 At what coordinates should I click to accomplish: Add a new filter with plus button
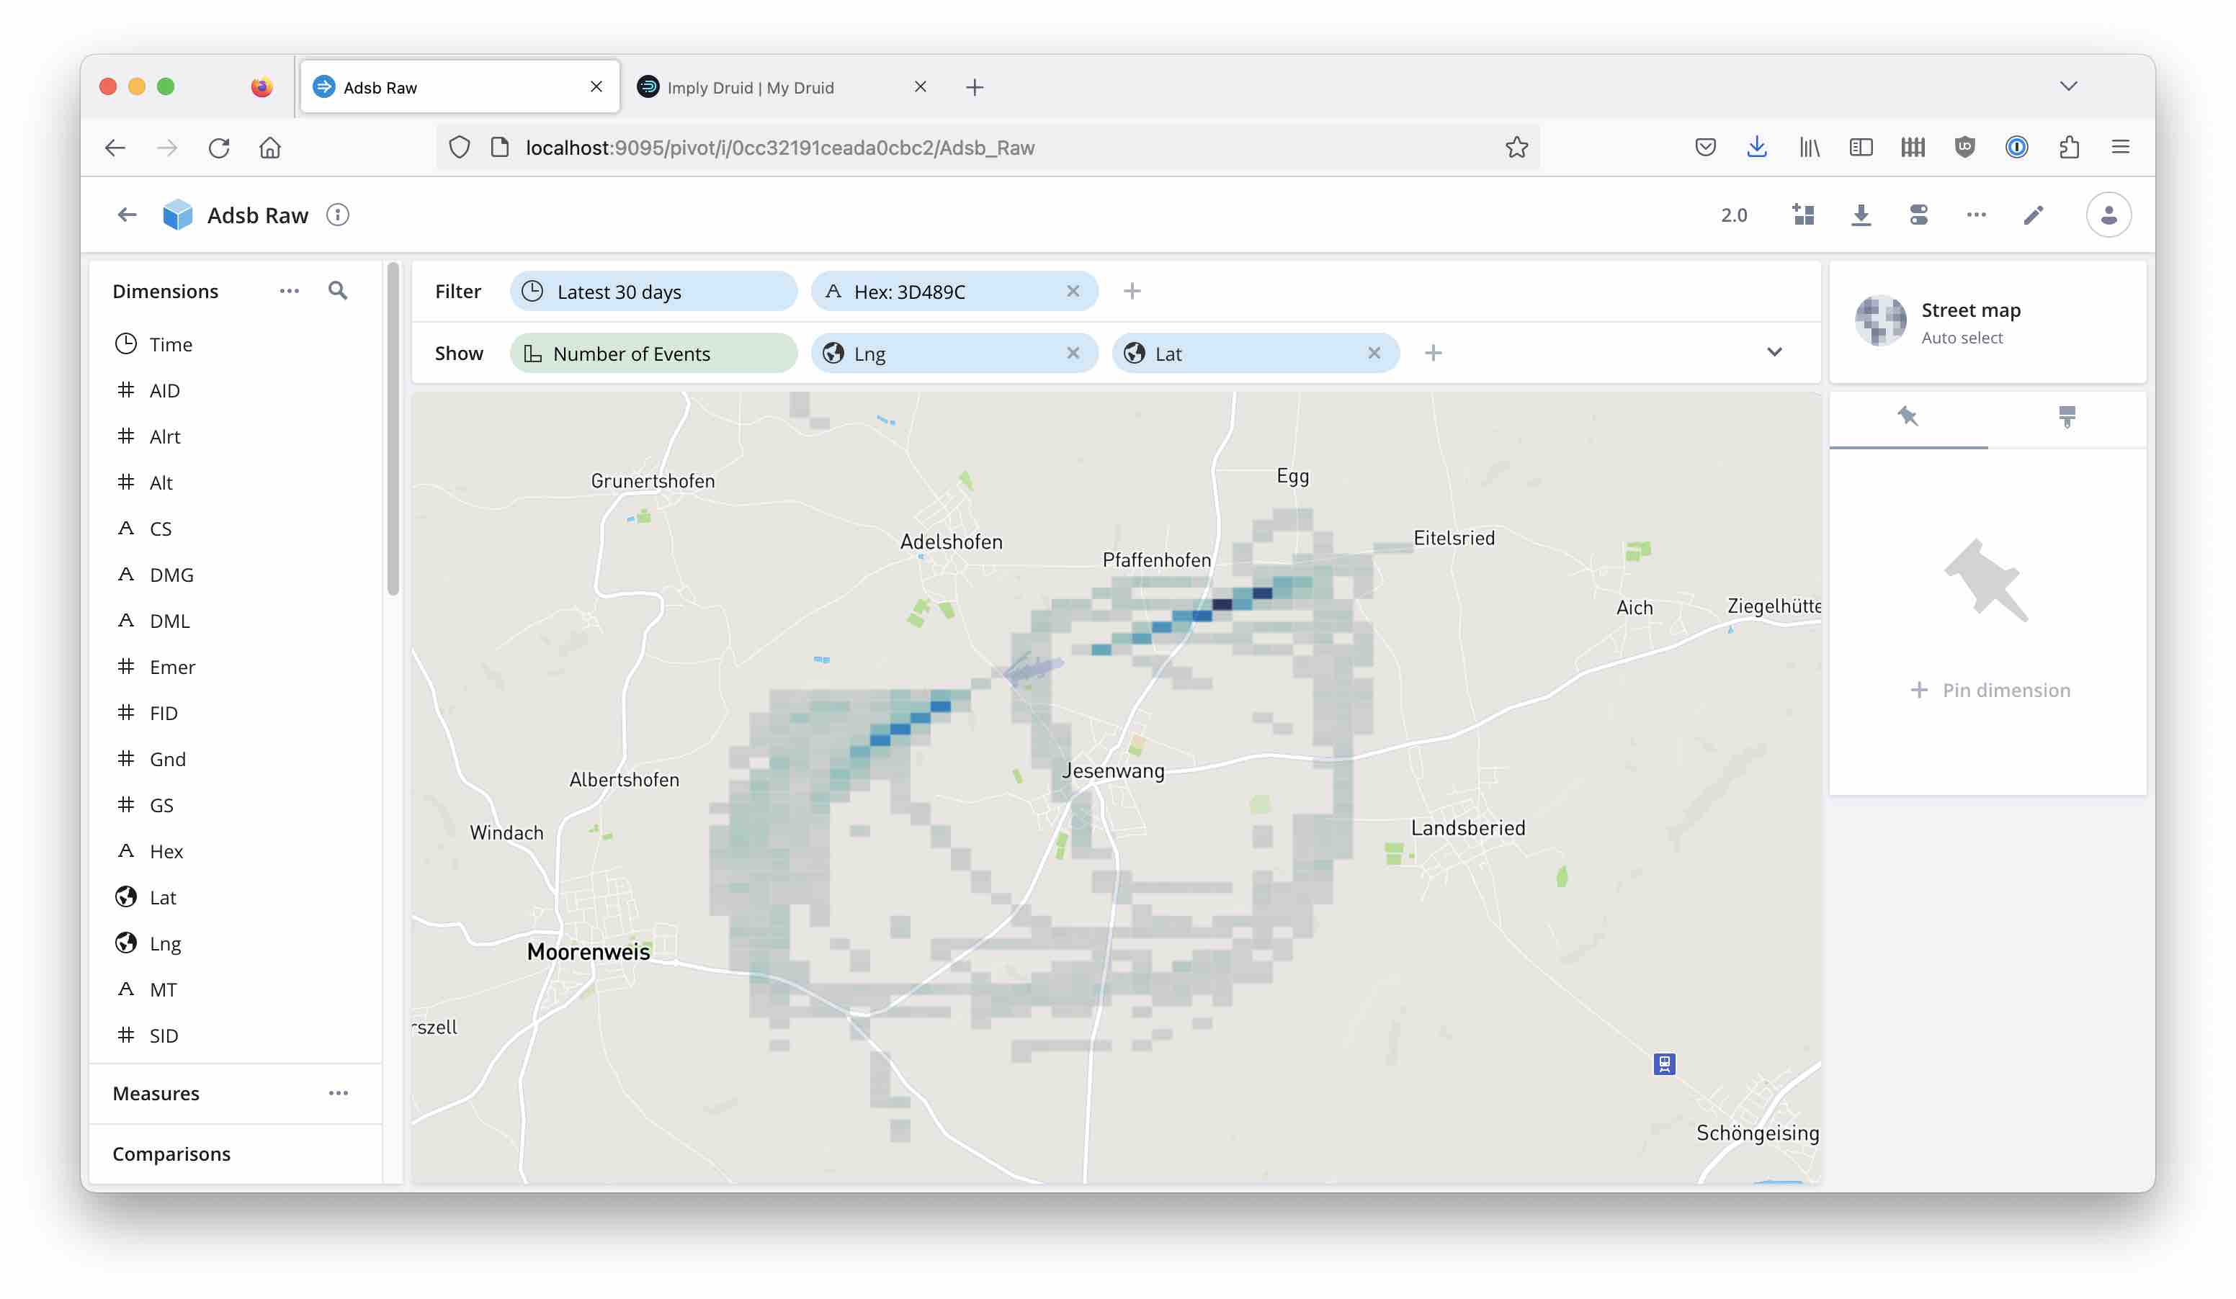tap(1131, 292)
